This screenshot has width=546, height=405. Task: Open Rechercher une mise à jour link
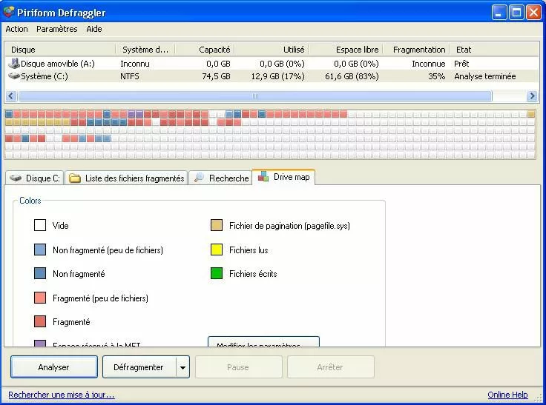[62, 395]
